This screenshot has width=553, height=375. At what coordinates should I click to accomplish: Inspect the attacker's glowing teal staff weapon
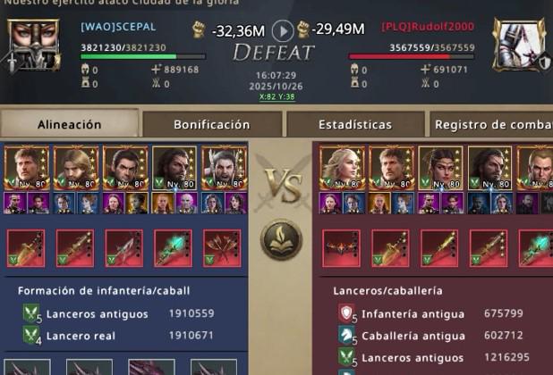point(174,248)
